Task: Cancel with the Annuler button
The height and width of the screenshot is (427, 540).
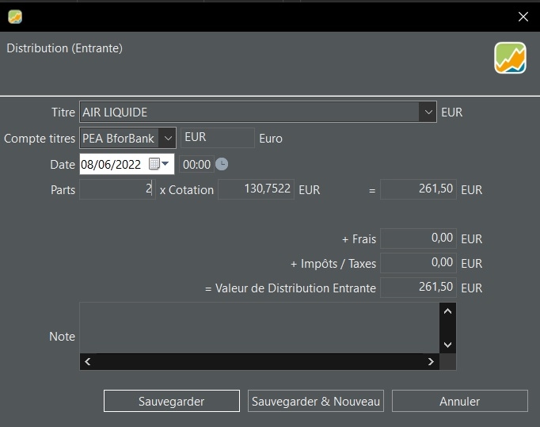Action: (459, 401)
